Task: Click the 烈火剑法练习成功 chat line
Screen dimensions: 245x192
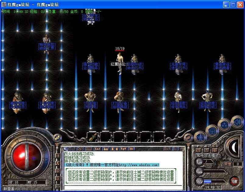Action: point(79,154)
